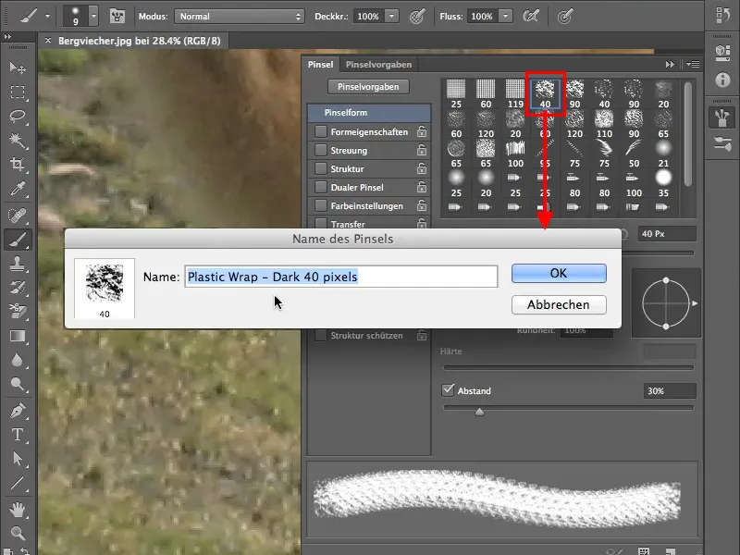Select the Zoom tool
740x555 pixels.
pyautogui.click(x=18, y=534)
